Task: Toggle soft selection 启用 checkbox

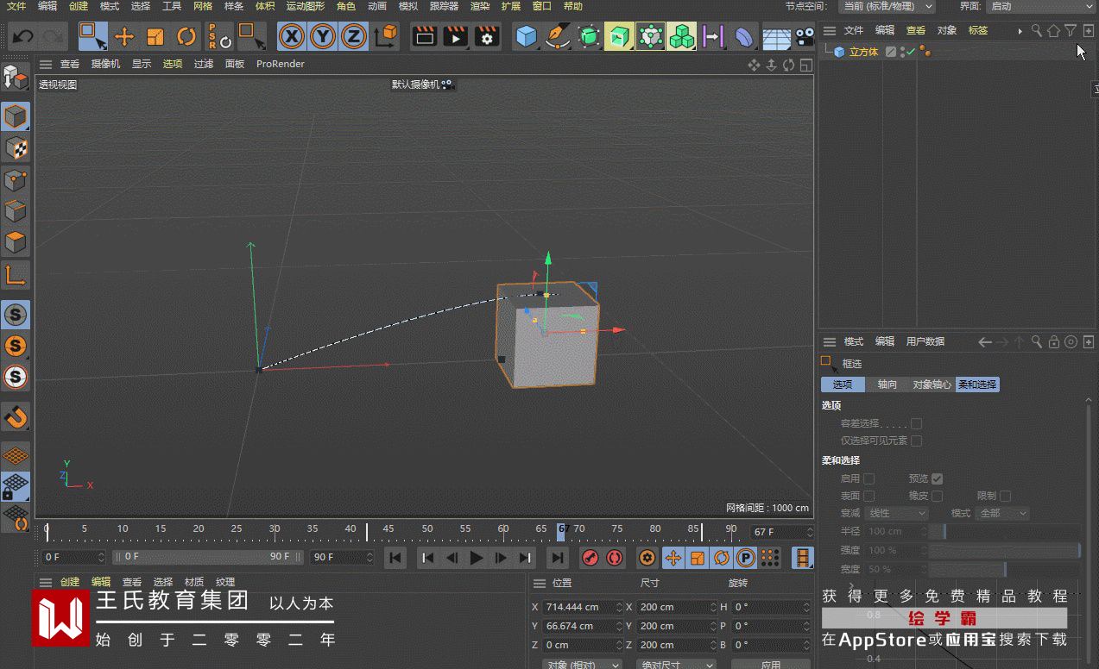Action: tap(869, 478)
